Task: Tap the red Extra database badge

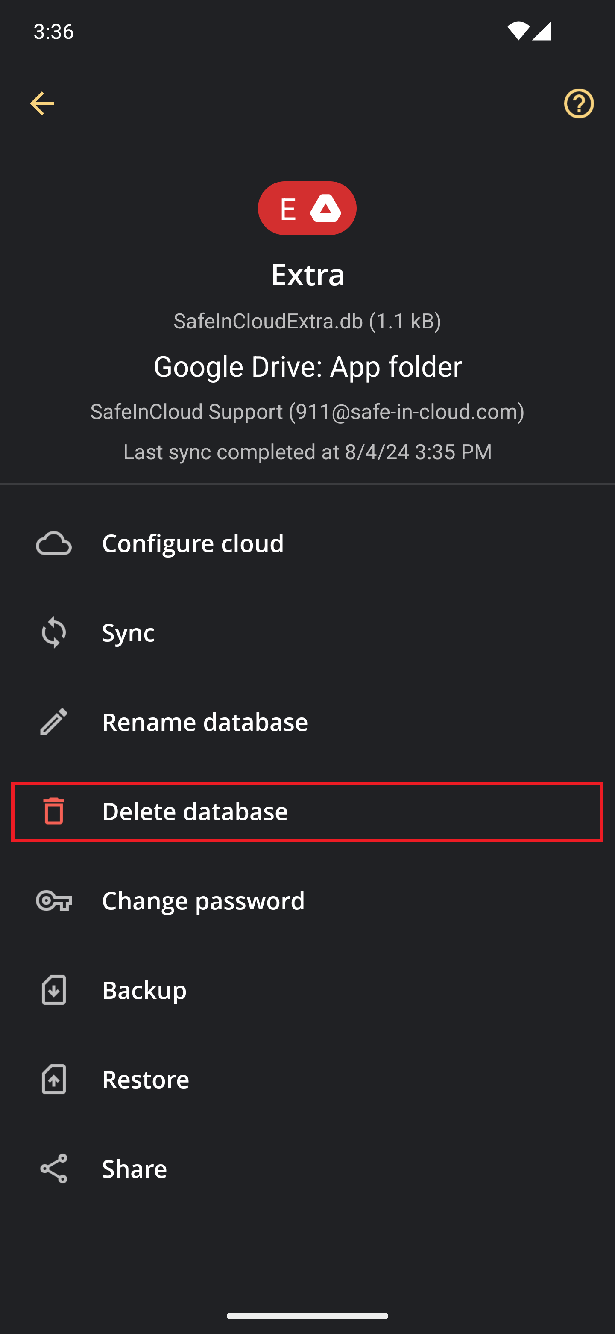Action: 307,208
